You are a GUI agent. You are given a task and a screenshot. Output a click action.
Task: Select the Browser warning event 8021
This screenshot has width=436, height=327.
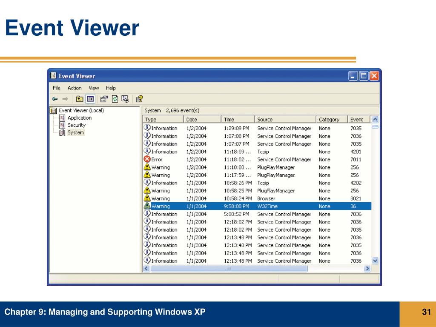[x=257, y=198]
